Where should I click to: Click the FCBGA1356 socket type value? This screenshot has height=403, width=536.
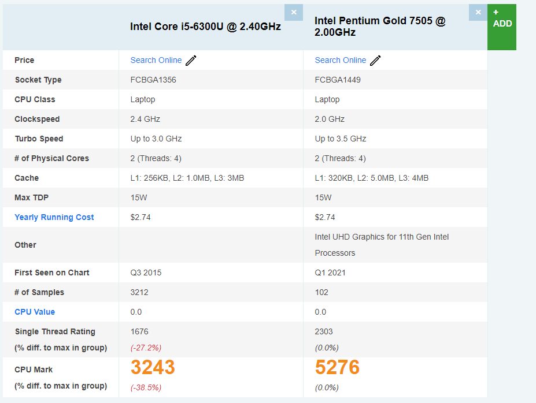pyautogui.click(x=153, y=80)
